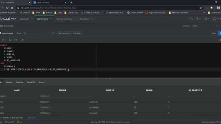This screenshot has height=124, width=221.
Task: Switch to the Explain tab
Action: click(9, 82)
